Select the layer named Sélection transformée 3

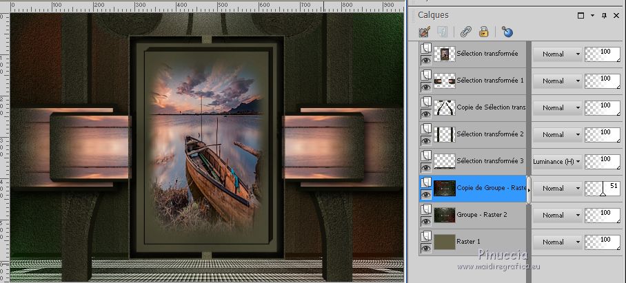[x=490, y=160]
